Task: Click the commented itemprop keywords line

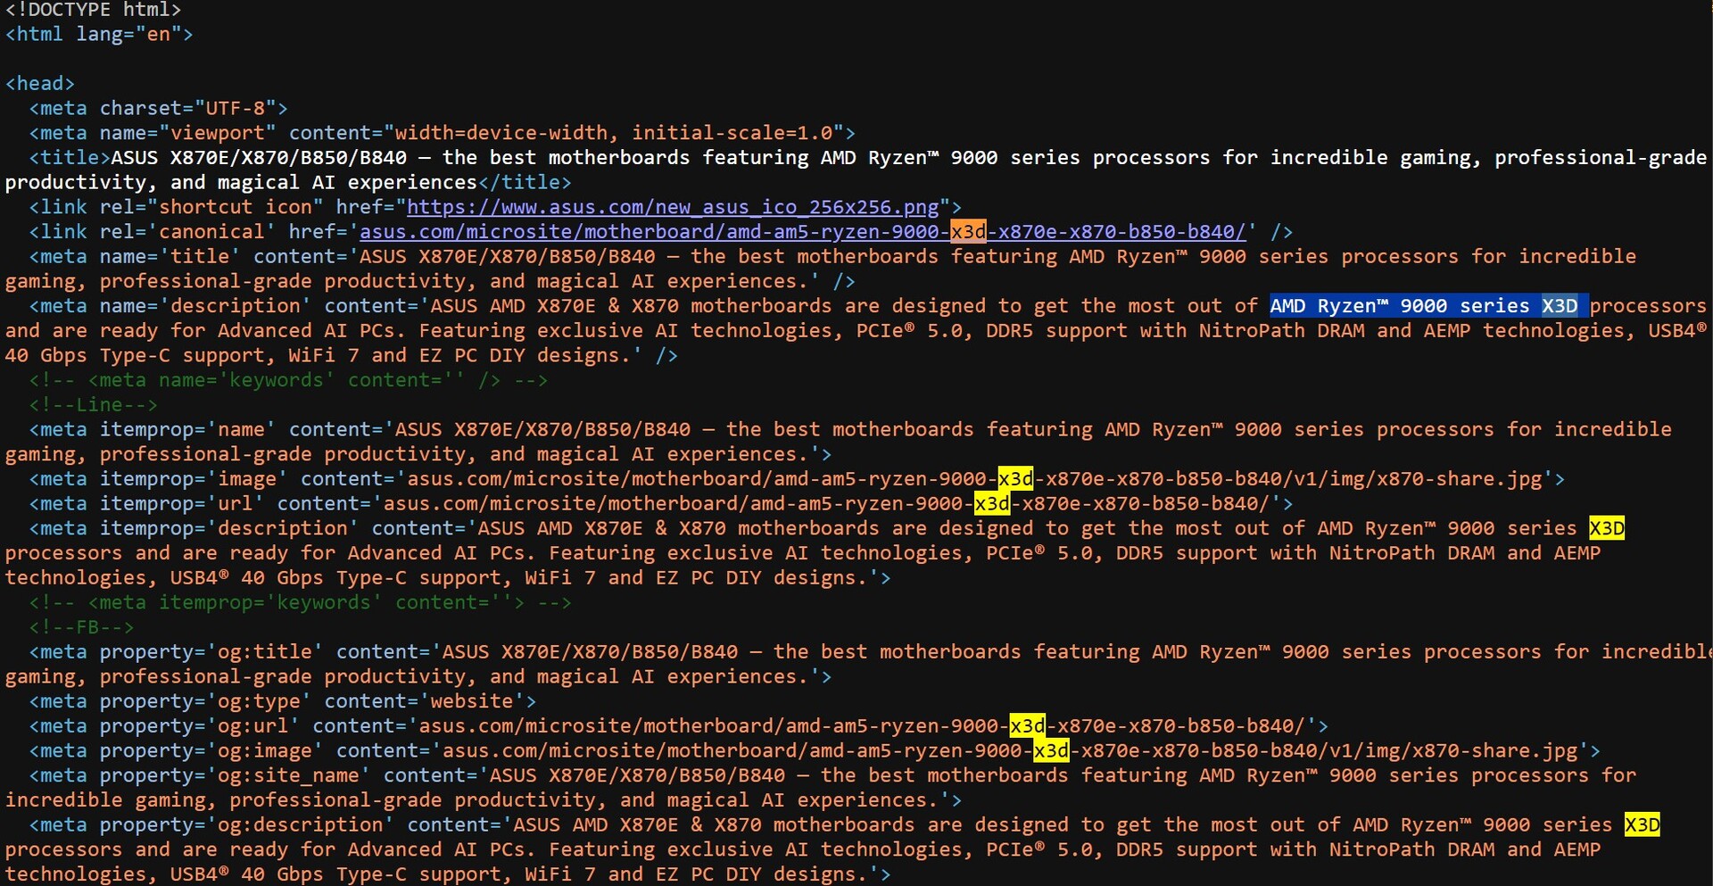Action: (x=300, y=602)
